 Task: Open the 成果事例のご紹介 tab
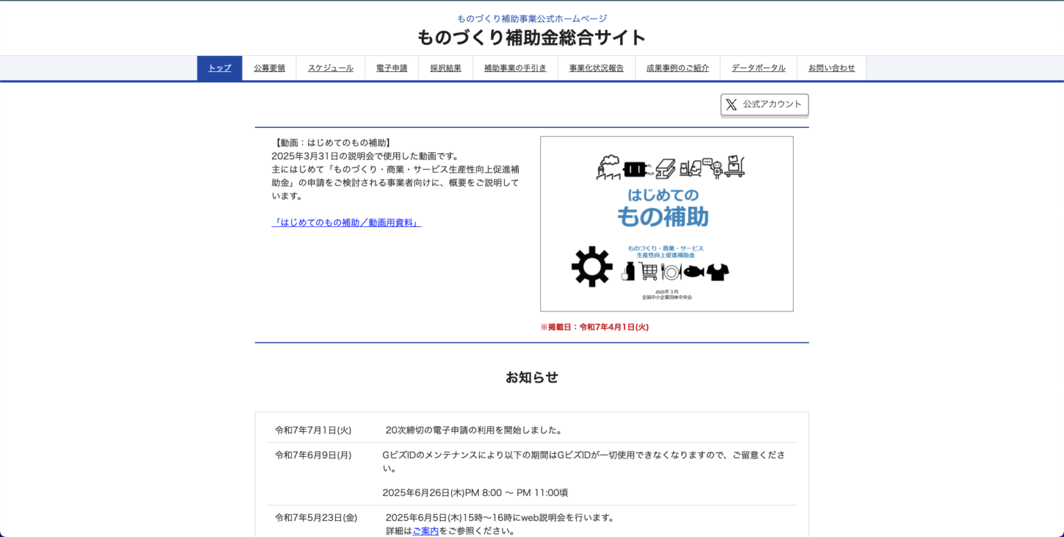point(677,68)
